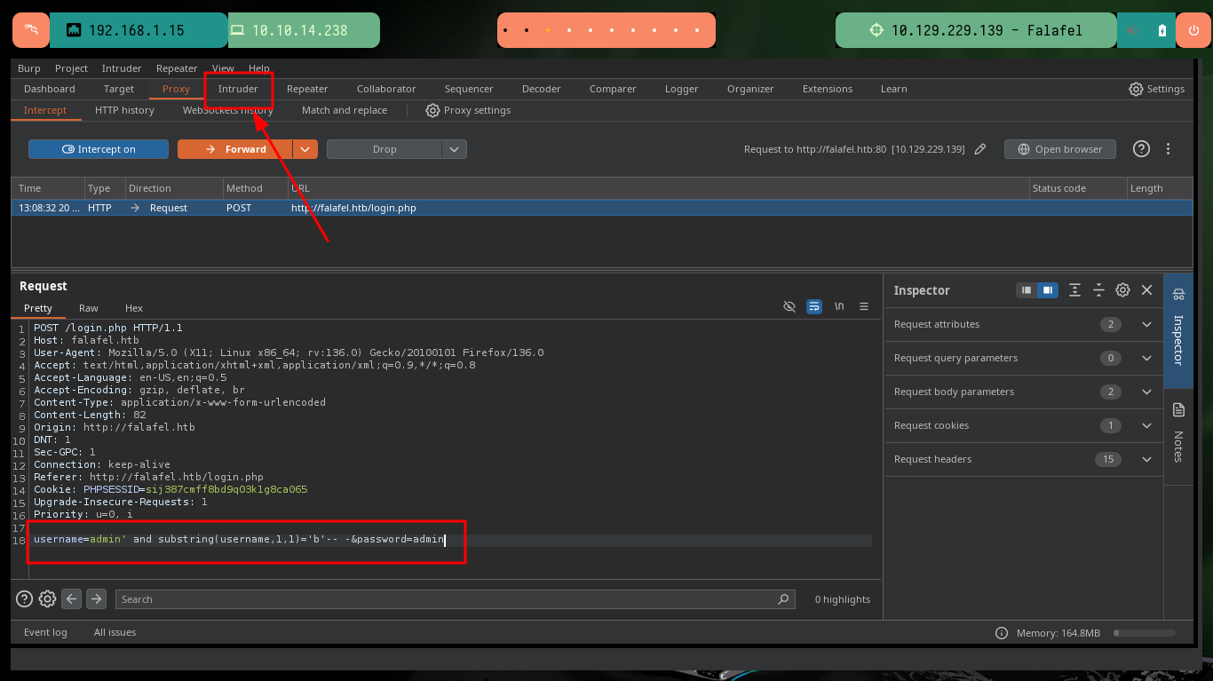This screenshot has height=681, width=1213.
Task: Drop the intercepted request
Action: pyautogui.click(x=385, y=149)
